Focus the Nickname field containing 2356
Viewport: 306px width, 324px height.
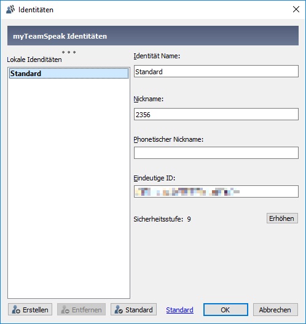click(x=216, y=114)
